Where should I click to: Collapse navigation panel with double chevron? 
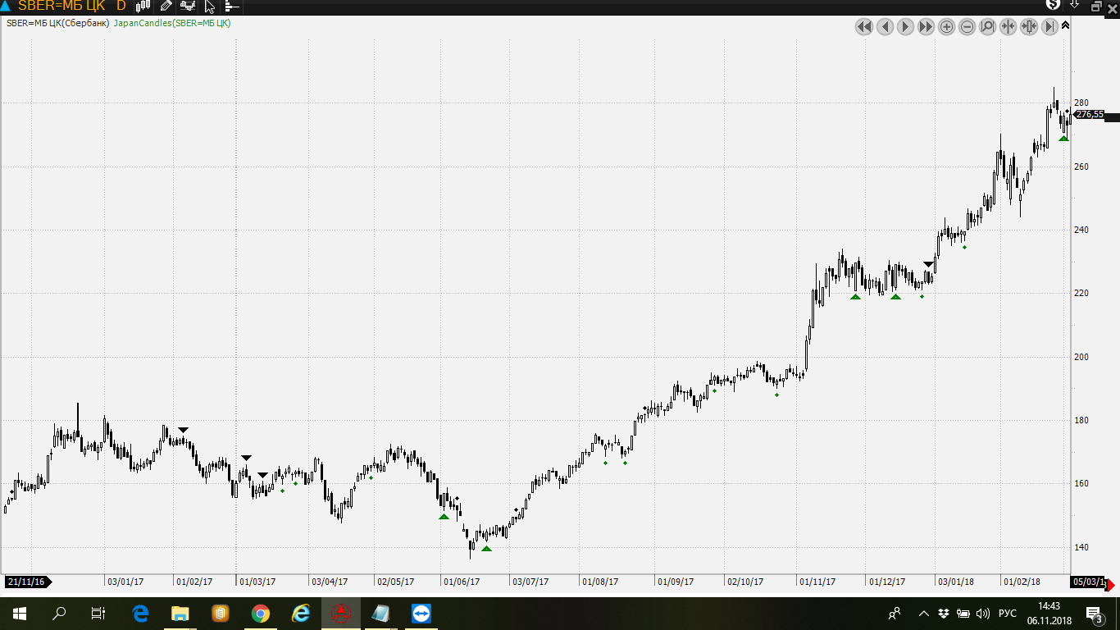click(x=1065, y=26)
